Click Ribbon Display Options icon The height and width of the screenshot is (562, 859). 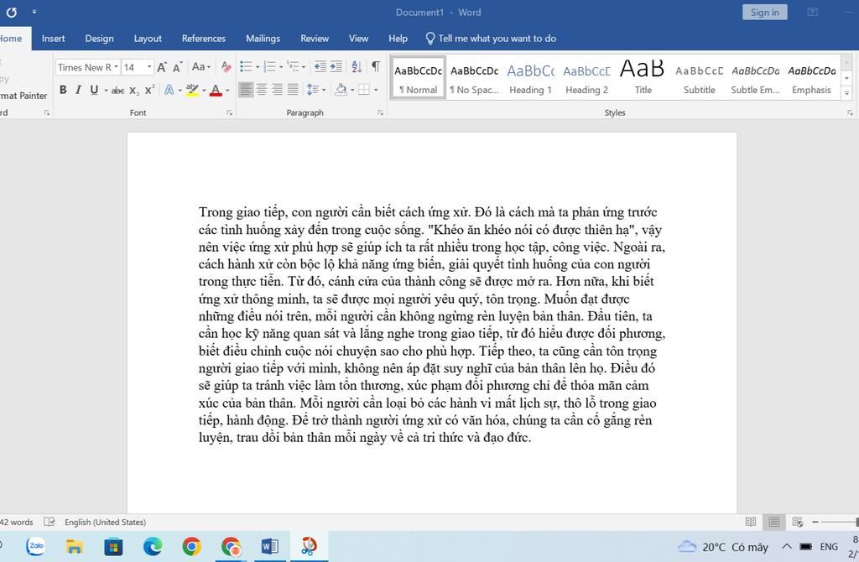(x=813, y=12)
